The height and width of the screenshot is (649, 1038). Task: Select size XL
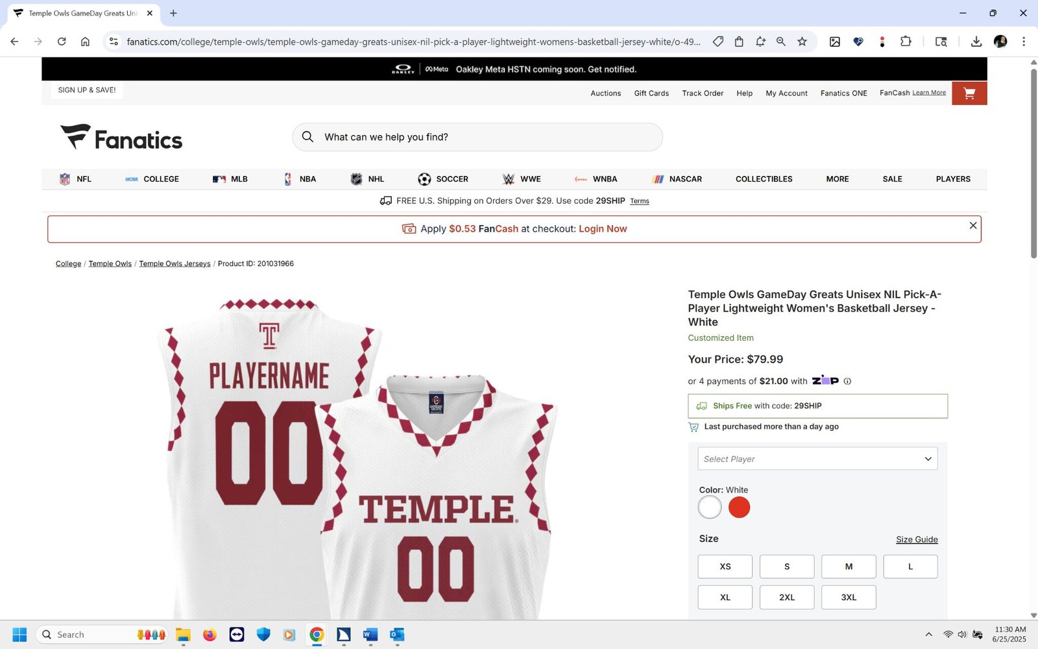pos(725,597)
